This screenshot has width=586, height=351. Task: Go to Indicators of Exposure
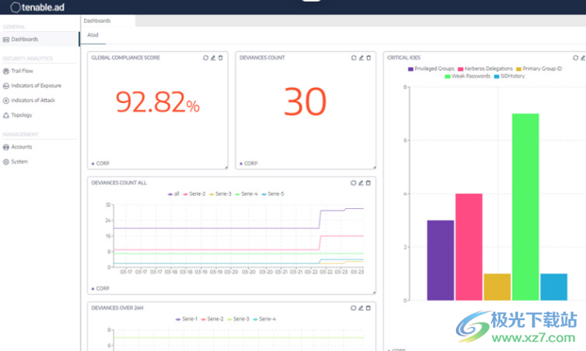[x=35, y=86]
